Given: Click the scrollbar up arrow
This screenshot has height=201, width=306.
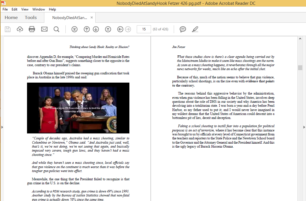Looking at the screenshot, I should (x=300, y=39).
